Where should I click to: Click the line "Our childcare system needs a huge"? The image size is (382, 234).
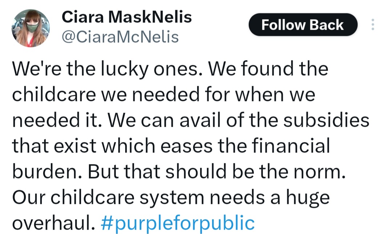click(x=171, y=197)
